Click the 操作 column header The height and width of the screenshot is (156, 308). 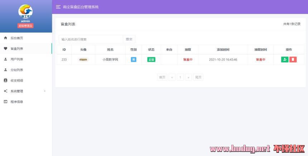(289, 50)
